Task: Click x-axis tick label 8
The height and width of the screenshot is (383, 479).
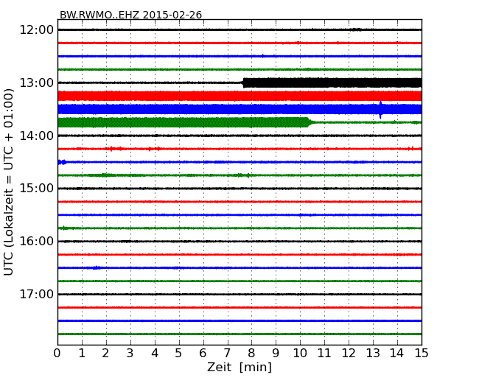Action: 251,354
